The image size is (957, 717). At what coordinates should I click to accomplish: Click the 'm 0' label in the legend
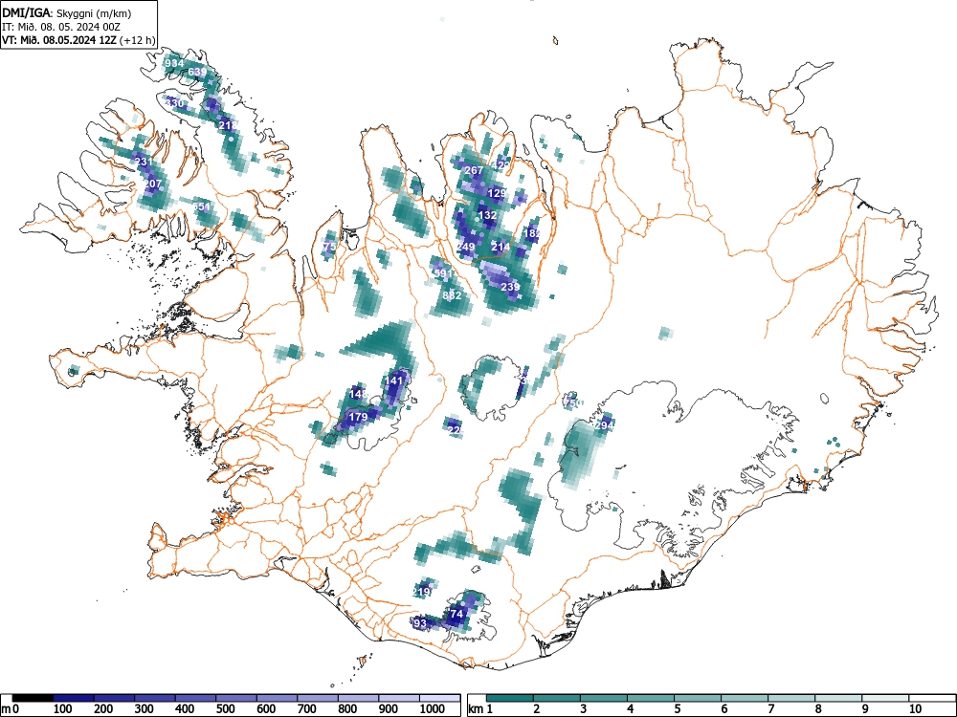(10, 708)
